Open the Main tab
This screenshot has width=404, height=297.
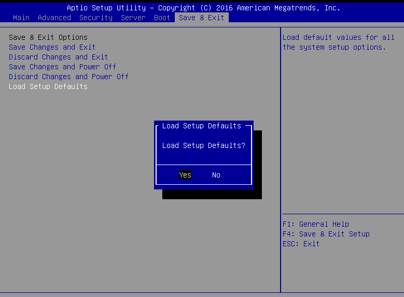click(21, 18)
